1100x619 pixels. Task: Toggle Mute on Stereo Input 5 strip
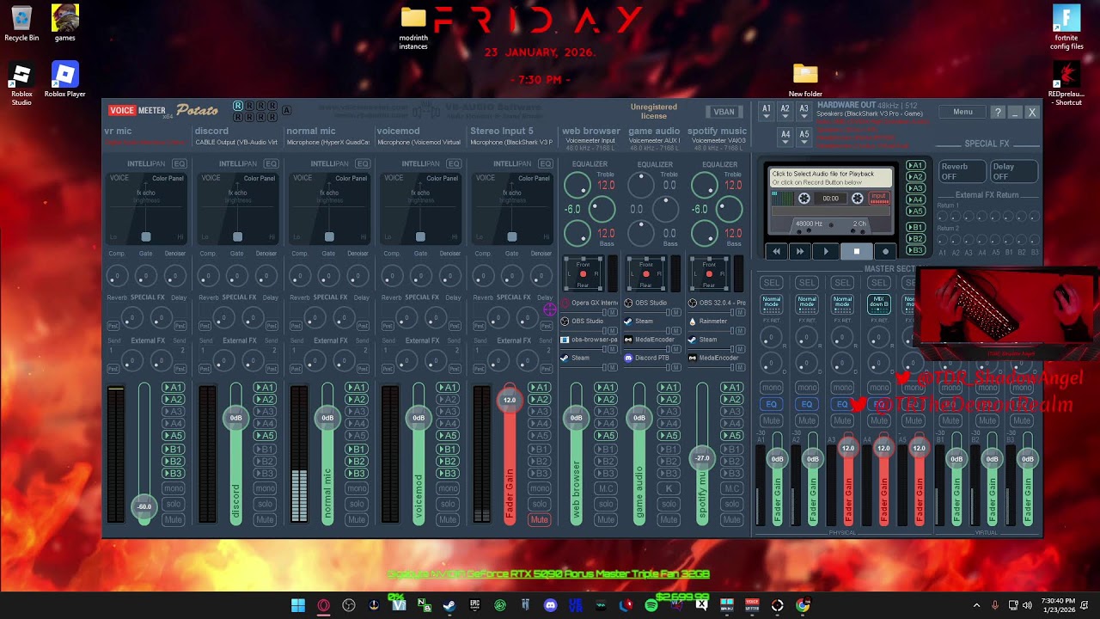pyautogui.click(x=539, y=519)
